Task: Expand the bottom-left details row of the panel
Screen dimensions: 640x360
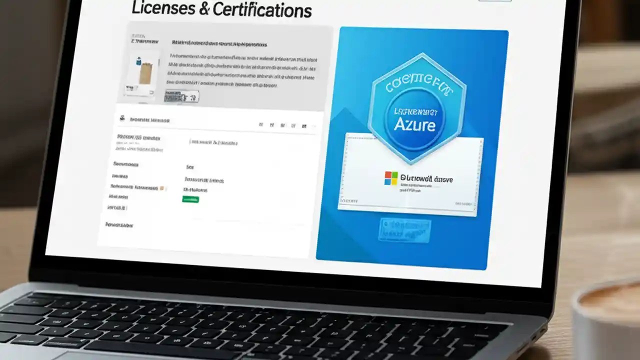Action: 120,225
